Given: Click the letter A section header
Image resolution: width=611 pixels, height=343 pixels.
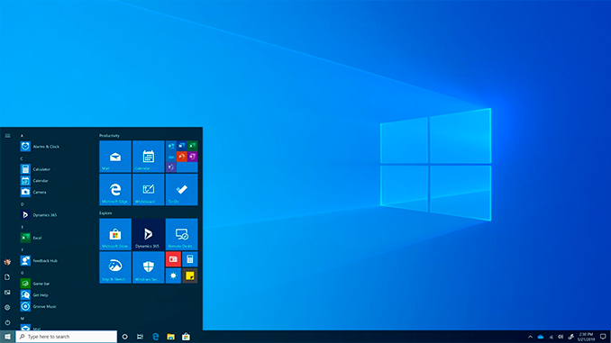Looking at the screenshot, I should pyautogui.click(x=22, y=135).
